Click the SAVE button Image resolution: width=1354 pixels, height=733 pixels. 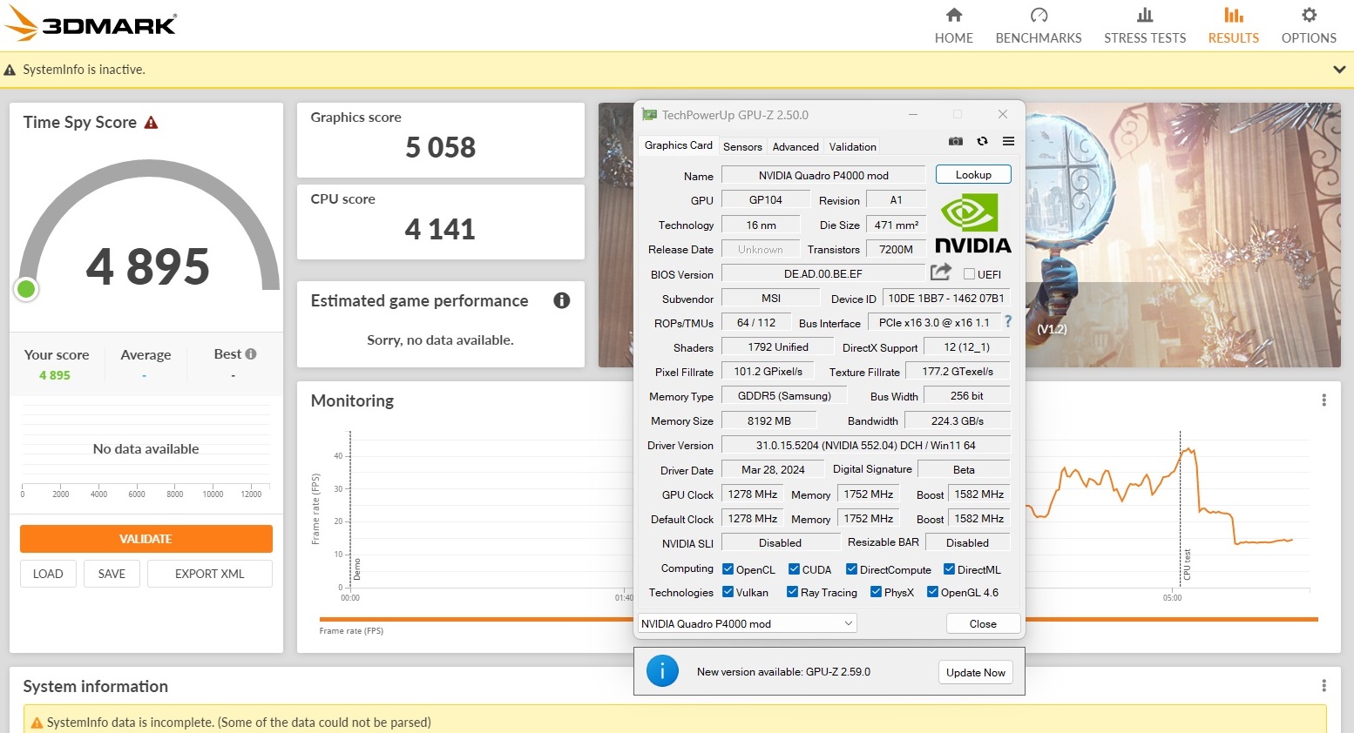pos(112,574)
